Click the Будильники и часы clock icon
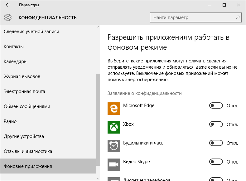Viewport: 246px width, 181px height. coord(114,146)
